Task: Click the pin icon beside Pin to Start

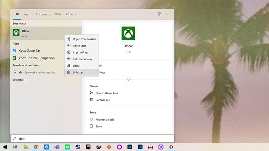Action: 69,46
